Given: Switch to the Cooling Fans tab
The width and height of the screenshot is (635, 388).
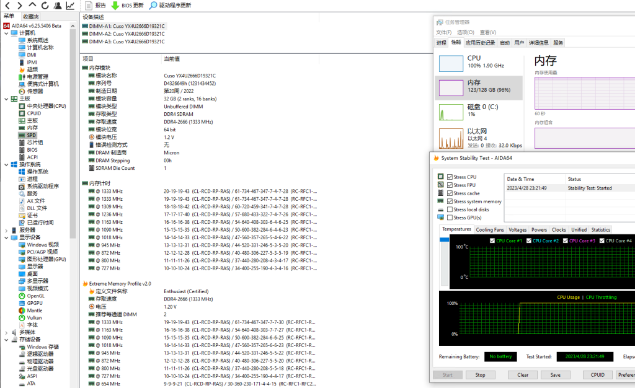Looking at the screenshot, I should (x=489, y=230).
